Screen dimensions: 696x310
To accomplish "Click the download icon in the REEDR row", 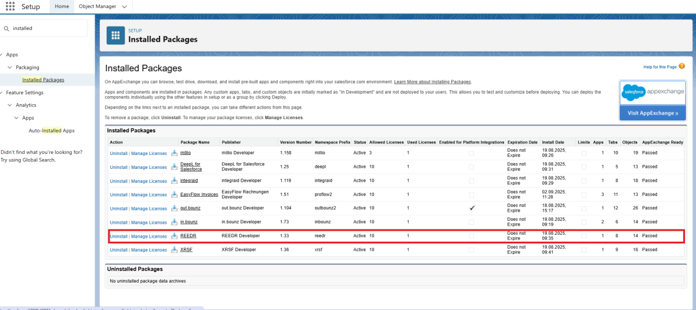I will point(174,236).
